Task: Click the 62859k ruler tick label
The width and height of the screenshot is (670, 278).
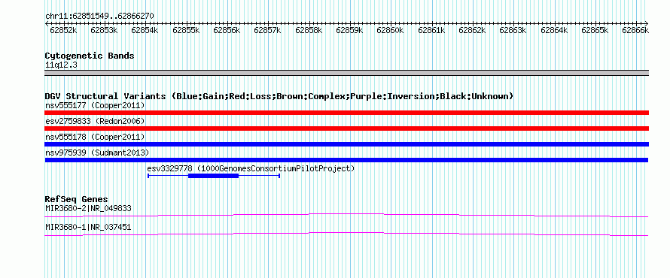Action: point(349,30)
